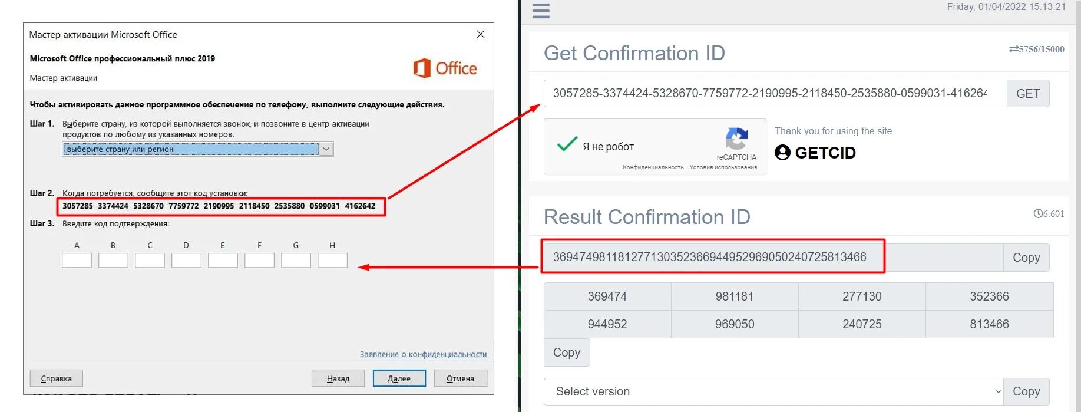Click confirmation code field E
Screen dimensions: 1081x412
pyautogui.click(x=223, y=261)
